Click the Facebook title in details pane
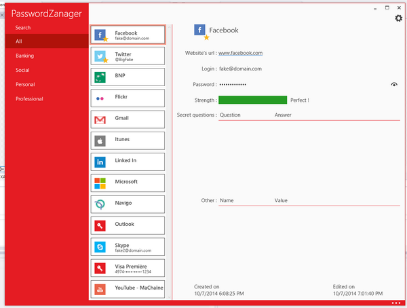Screen dimensions: 407x308 click(224, 30)
